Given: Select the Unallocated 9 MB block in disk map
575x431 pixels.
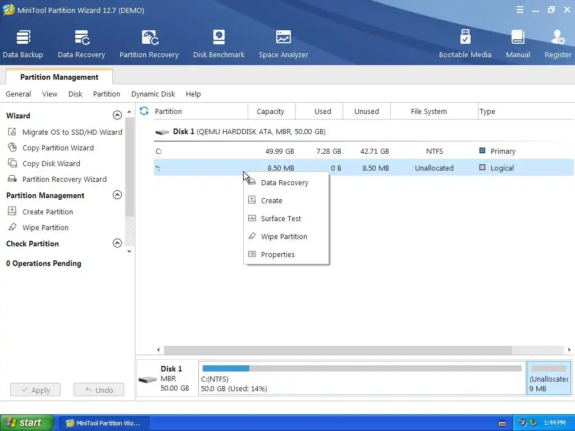Looking at the screenshot, I should 549,378.
